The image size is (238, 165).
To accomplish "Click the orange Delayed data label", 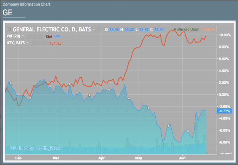I will click(208, 29).
